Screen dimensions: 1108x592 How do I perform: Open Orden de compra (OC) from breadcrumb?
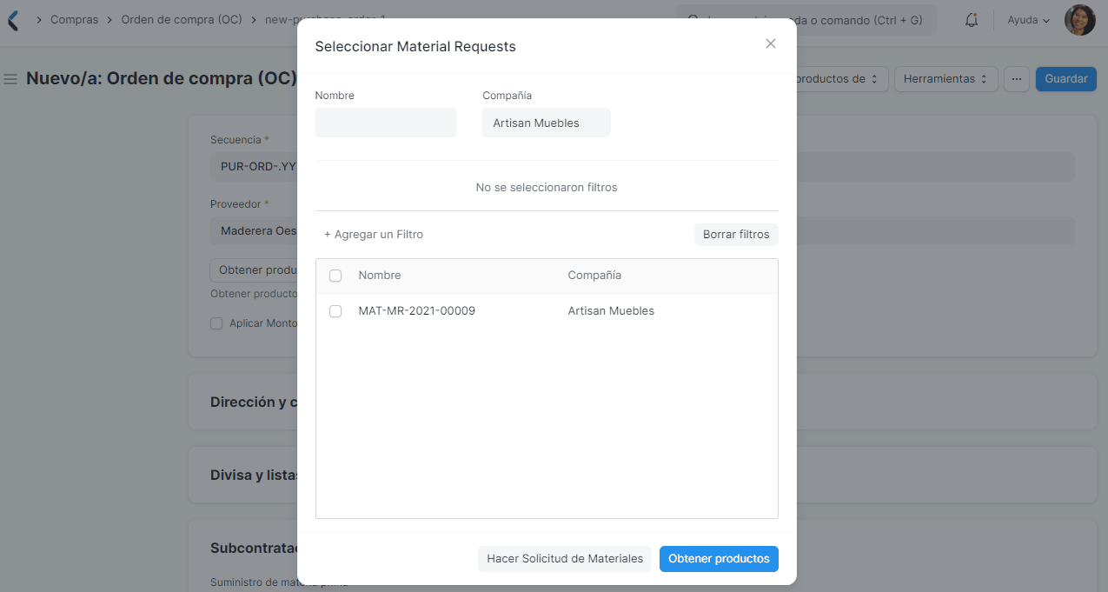point(182,19)
